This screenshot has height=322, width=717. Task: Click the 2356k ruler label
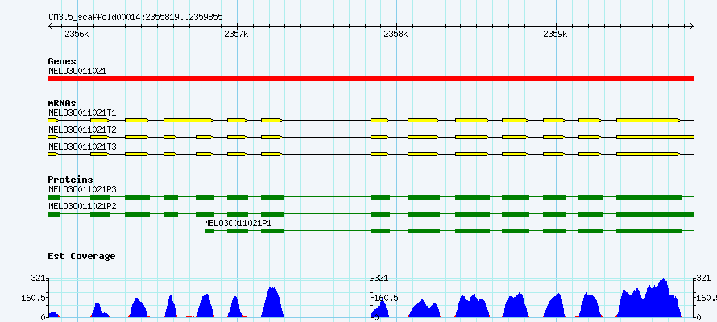pos(77,35)
